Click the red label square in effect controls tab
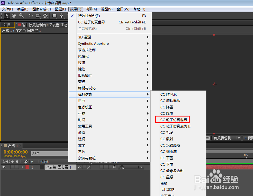The image size is (253, 196). pos(19,25)
